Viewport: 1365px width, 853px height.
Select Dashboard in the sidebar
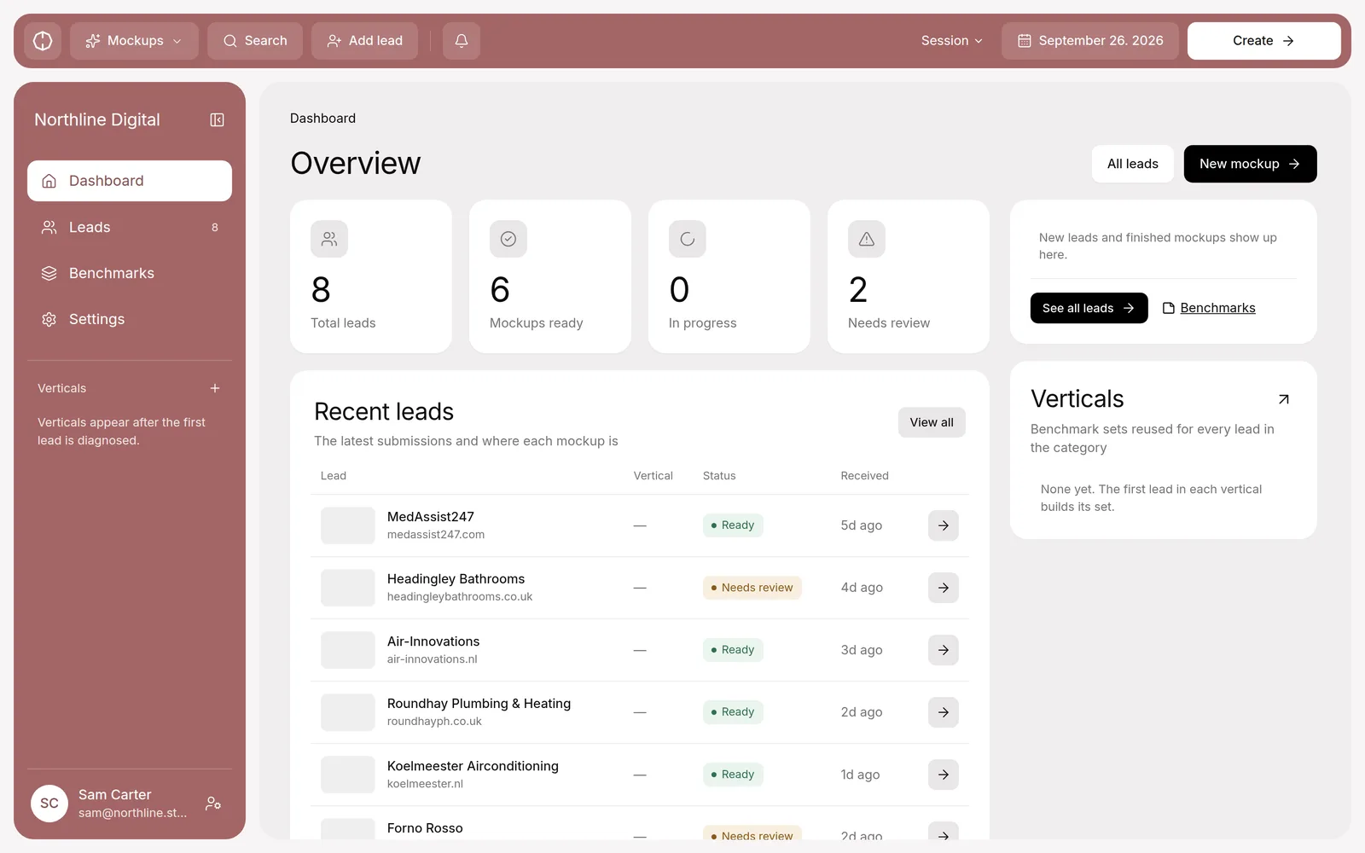(130, 181)
